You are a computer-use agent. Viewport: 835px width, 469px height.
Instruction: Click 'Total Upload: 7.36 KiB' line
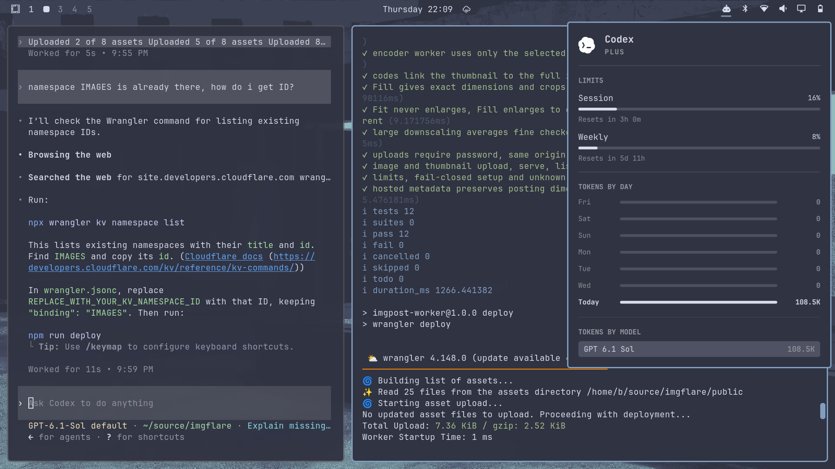[464, 426]
